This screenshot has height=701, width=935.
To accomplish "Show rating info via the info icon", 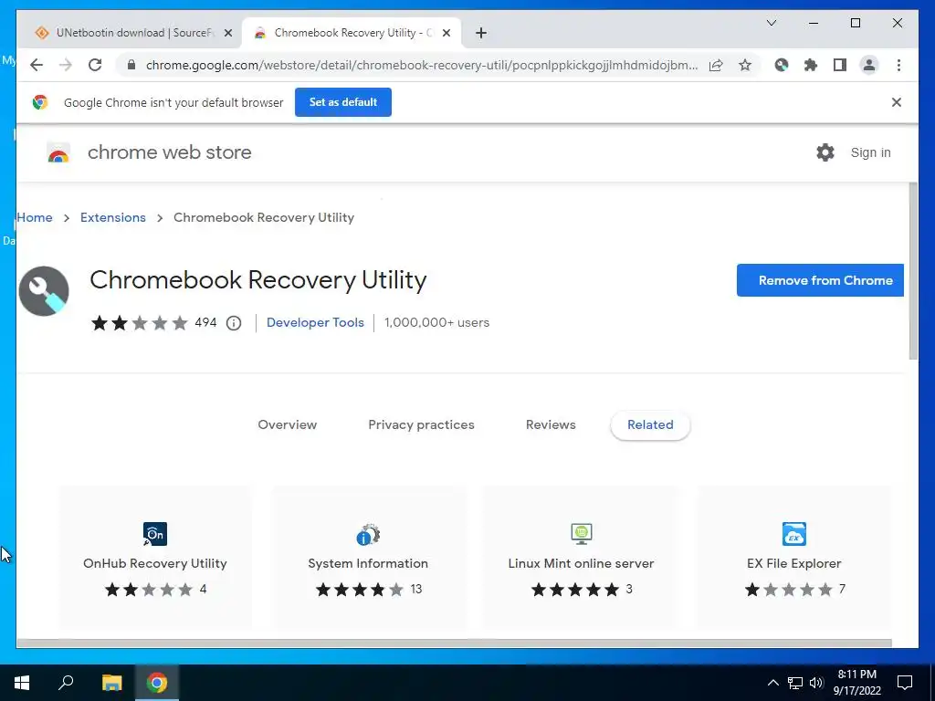I will [234, 323].
